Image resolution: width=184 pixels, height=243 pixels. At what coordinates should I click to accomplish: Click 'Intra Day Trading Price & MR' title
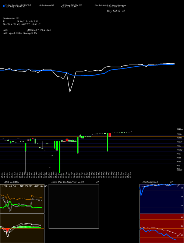[68, 182]
